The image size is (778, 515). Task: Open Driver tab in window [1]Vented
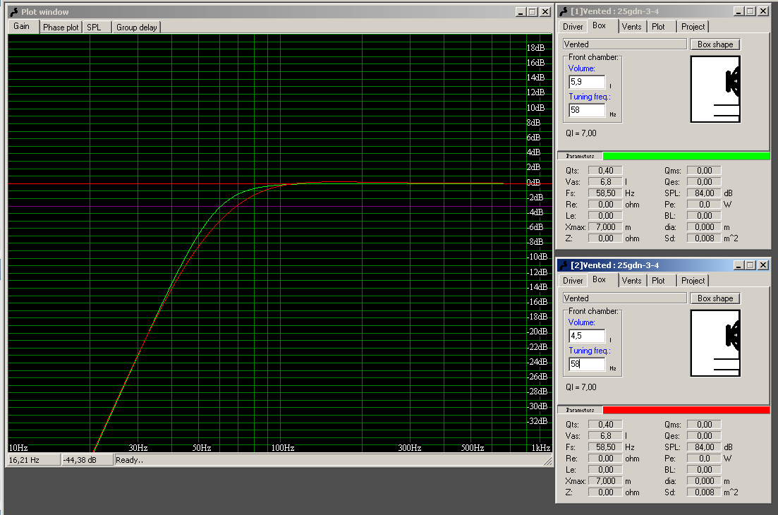[x=573, y=27]
